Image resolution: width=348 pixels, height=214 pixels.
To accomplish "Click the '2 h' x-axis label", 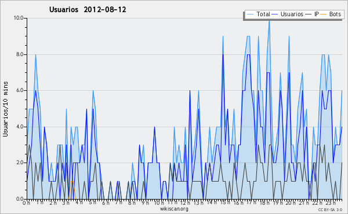I will point(53,202).
